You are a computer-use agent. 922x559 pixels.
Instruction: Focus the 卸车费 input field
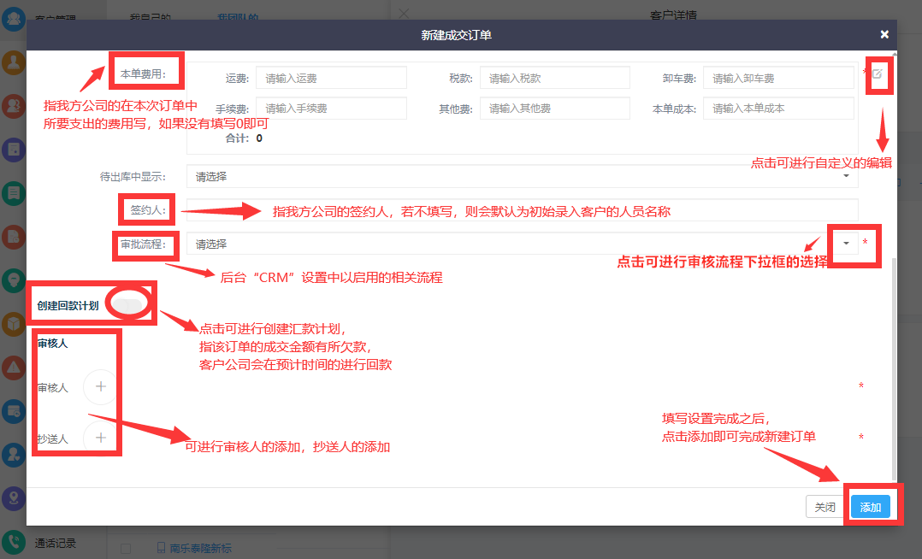click(778, 78)
